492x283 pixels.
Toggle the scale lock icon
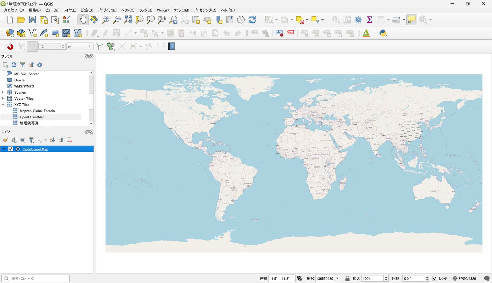click(347, 278)
